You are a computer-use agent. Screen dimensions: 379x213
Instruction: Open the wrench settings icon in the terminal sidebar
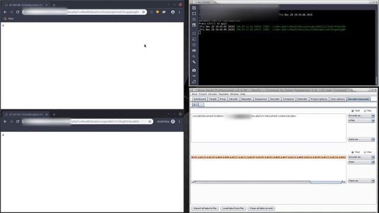[x=194, y=62]
